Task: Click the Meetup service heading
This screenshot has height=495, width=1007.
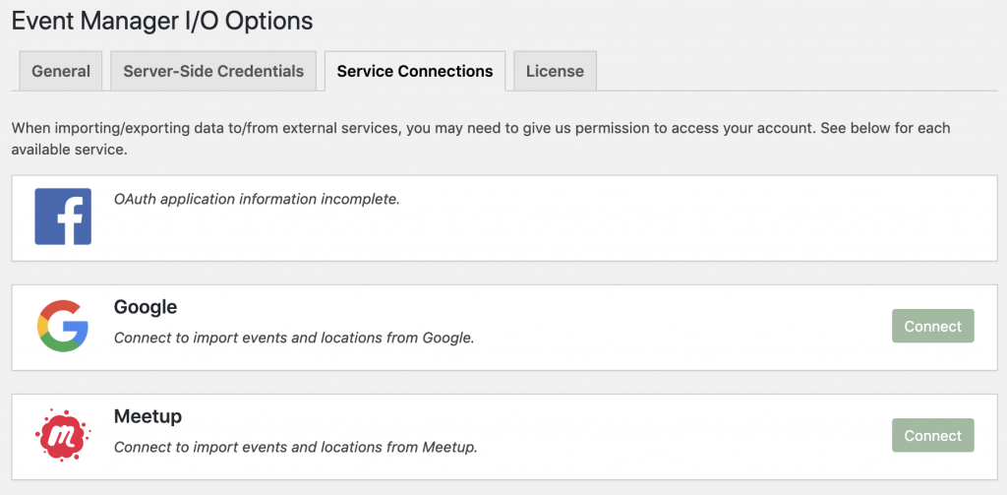Action: [148, 416]
